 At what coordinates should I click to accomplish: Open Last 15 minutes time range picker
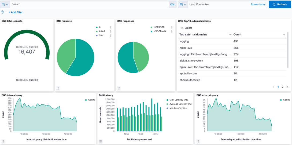(x=199, y=4)
